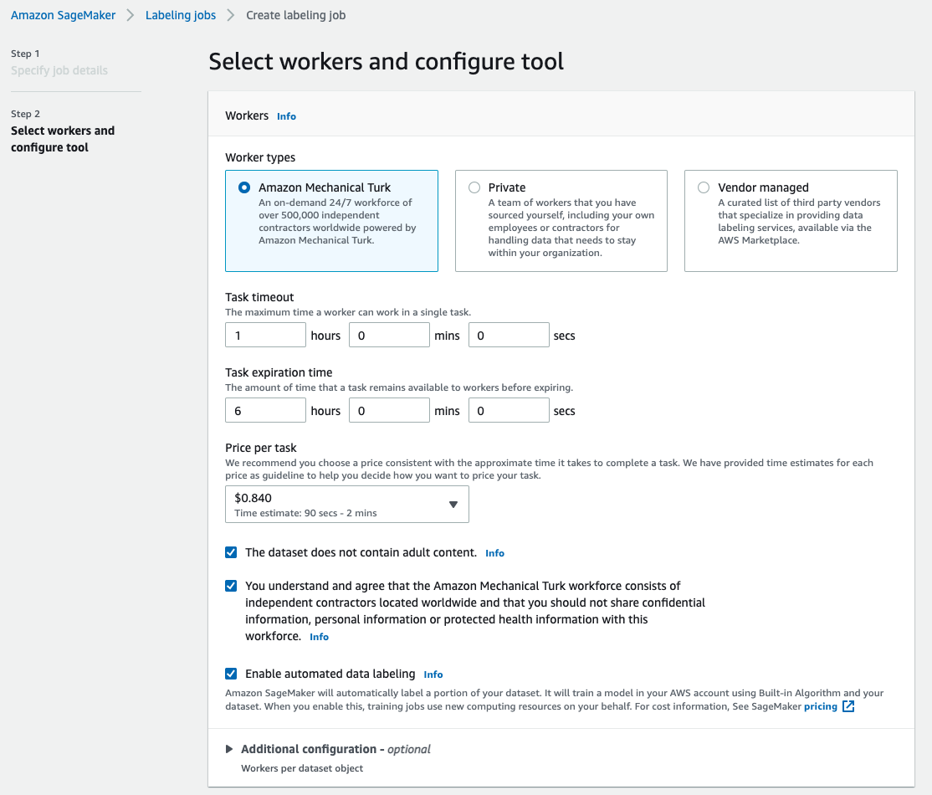Click the Task expiration time secs field
932x795 pixels.
[509, 411]
